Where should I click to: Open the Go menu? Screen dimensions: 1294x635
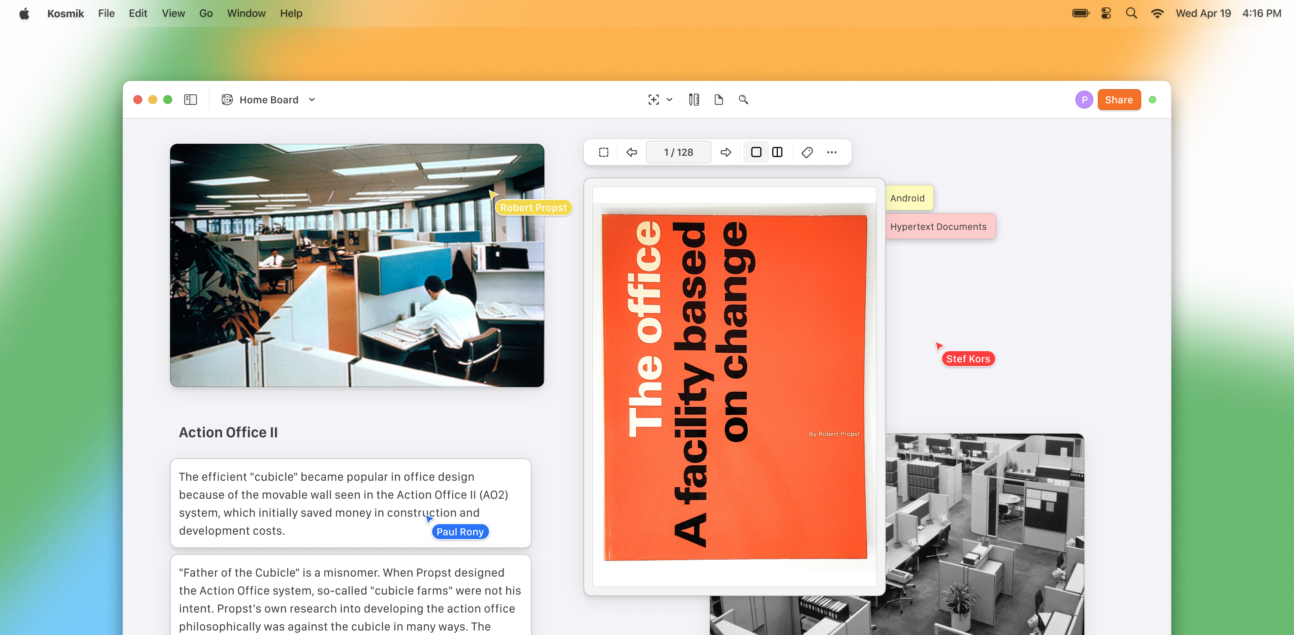pos(206,13)
